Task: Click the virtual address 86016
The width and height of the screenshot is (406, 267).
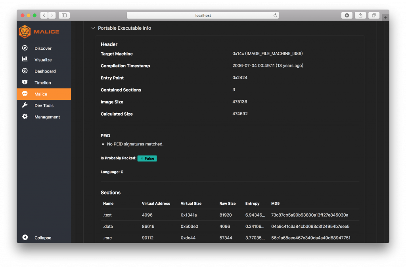Action: point(148,226)
